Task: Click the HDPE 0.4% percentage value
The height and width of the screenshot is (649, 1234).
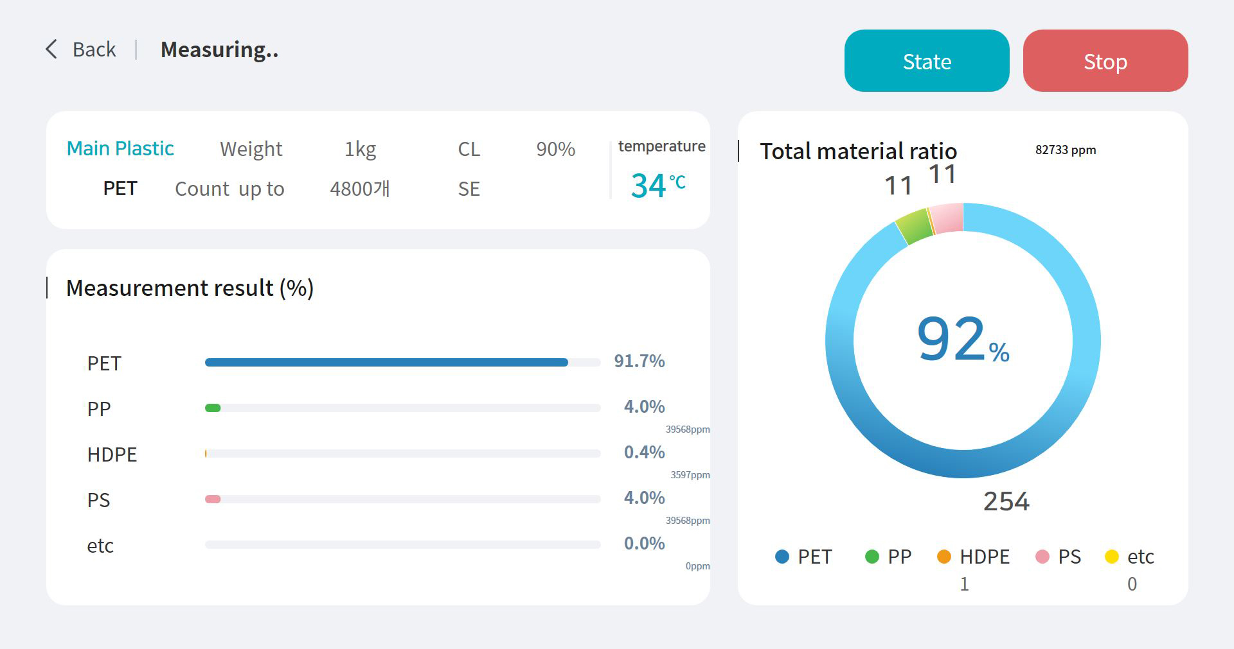Action: tap(644, 452)
